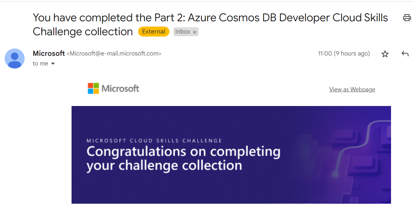The height and width of the screenshot is (215, 413).
Task: Click the Microsoft sender name
Action: click(x=49, y=53)
